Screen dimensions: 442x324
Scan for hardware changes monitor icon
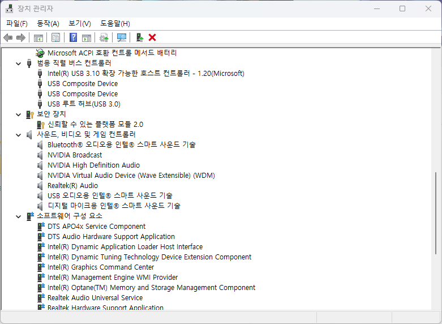coord(122,37)
